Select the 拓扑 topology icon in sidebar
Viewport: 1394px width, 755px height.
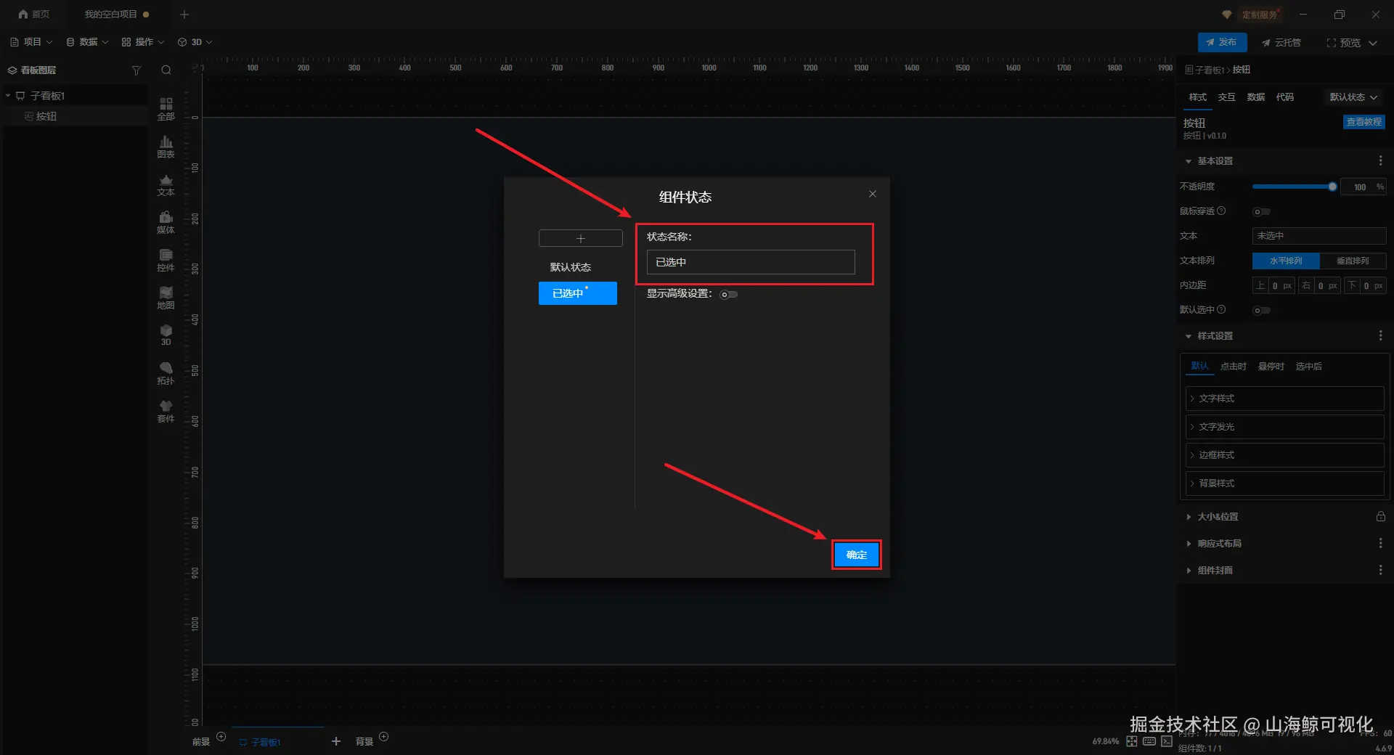pos(166,373)
